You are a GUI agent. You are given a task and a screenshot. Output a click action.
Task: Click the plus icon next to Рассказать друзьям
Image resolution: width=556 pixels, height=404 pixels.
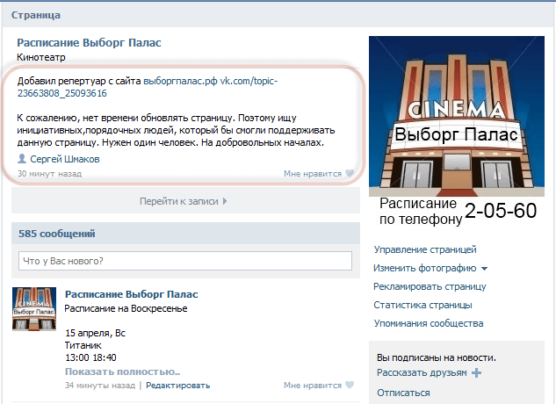click(477, 372)
